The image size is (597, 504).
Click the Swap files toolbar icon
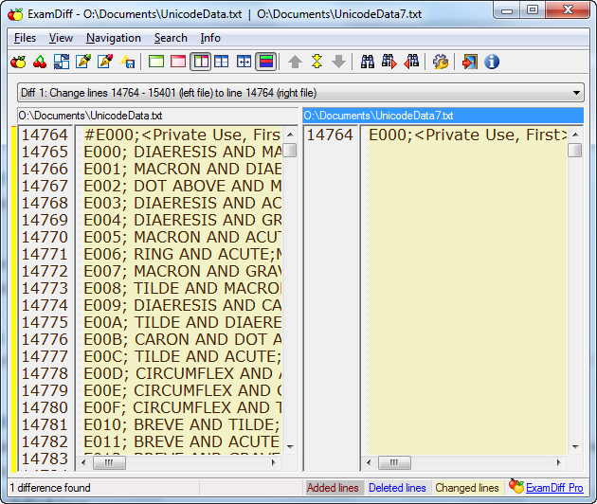click(61, 62)
